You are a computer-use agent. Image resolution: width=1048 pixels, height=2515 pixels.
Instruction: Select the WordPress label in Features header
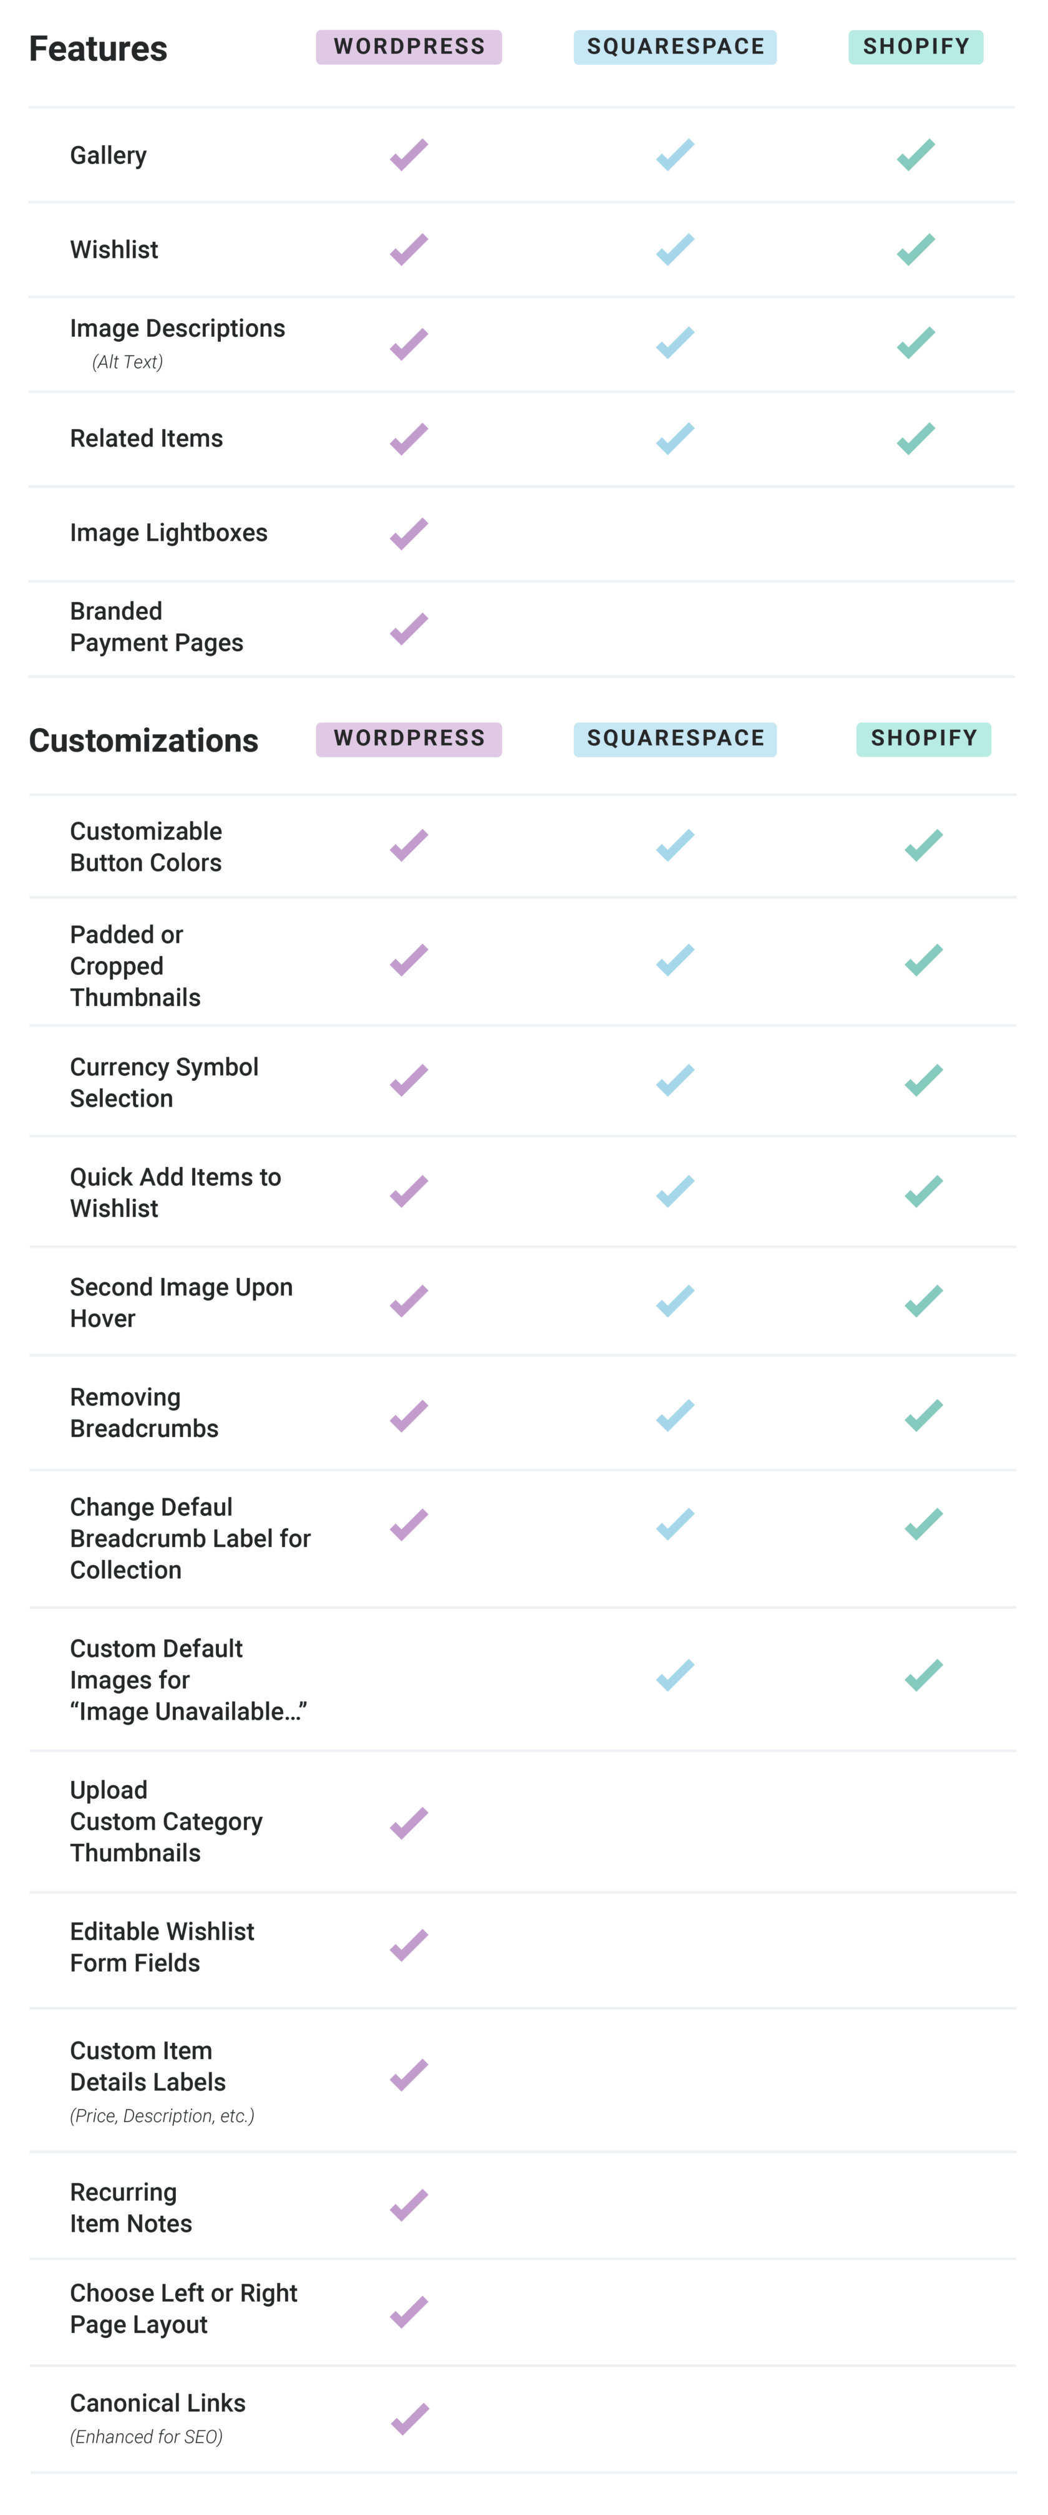click(x=408, y=47)
